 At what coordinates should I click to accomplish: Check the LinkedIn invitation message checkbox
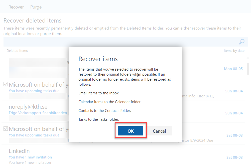5,151
